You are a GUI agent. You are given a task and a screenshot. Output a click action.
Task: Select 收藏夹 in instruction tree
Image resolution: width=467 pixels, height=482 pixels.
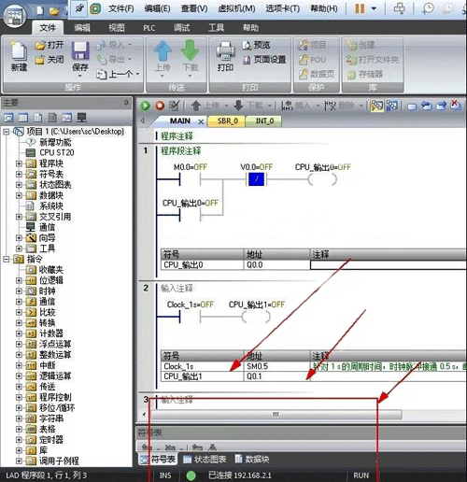pyautogui.click(x=51, y=270)
